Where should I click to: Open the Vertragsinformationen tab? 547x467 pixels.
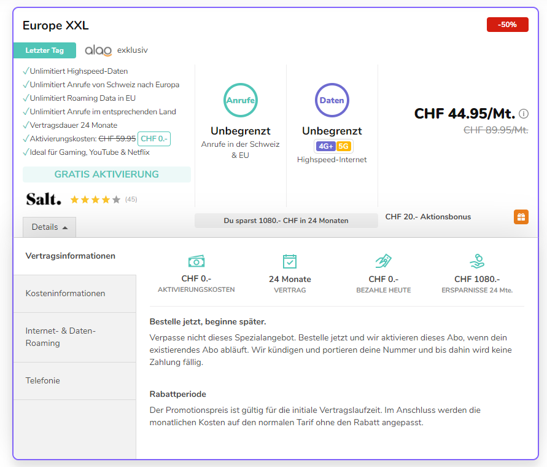[71, 256]
